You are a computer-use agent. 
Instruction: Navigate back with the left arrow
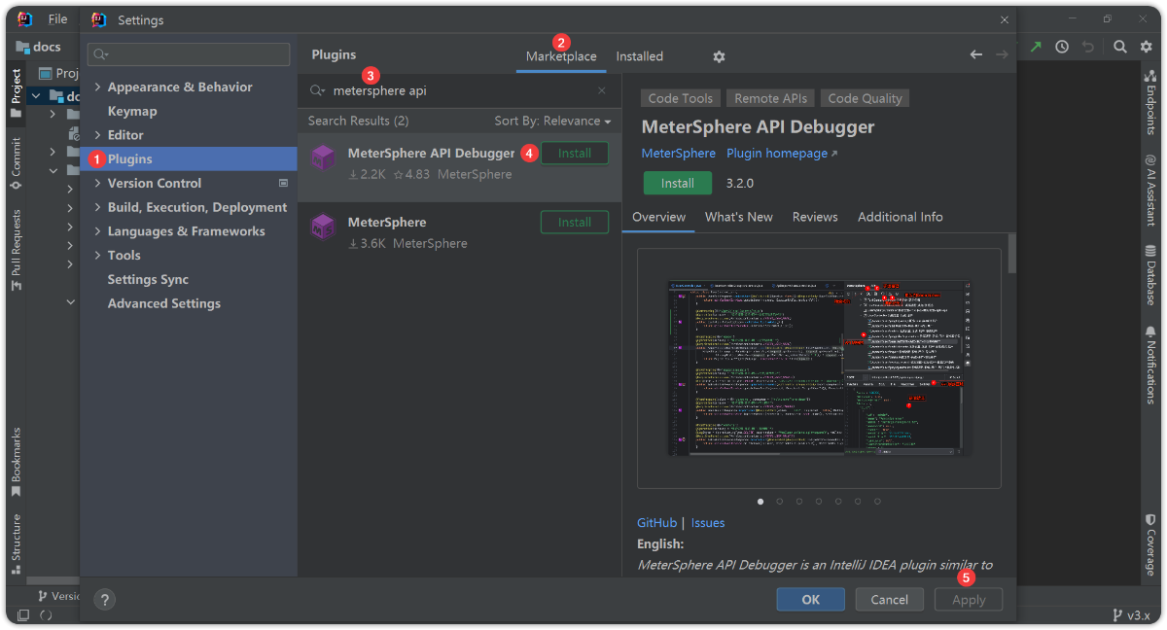point(976,54)
